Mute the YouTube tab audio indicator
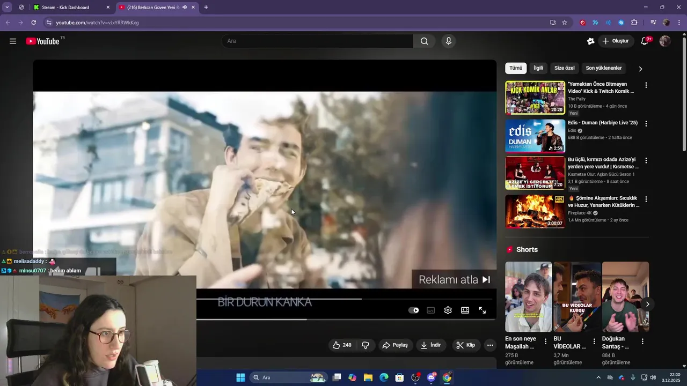Screen dimensions: 687x386 coord(185,8)
